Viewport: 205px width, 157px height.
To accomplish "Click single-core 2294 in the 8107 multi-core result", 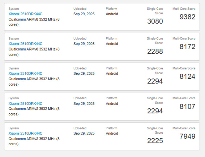I will [155, 111].
